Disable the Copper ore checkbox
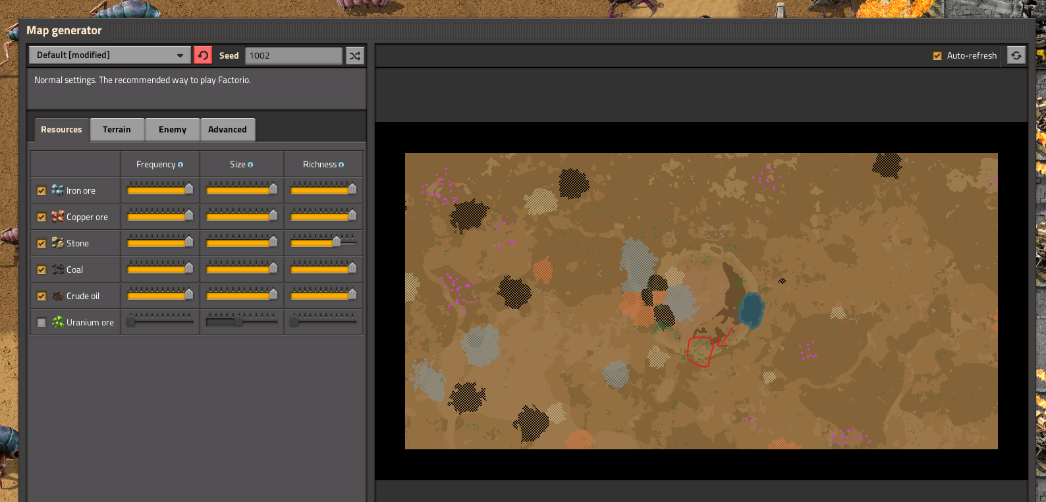 click(41, 217)
